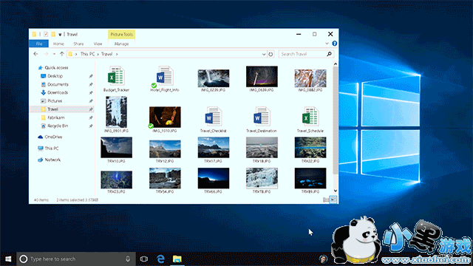
Task: Select OneDrive in the navigation pane
Action: tap(53, 137)
